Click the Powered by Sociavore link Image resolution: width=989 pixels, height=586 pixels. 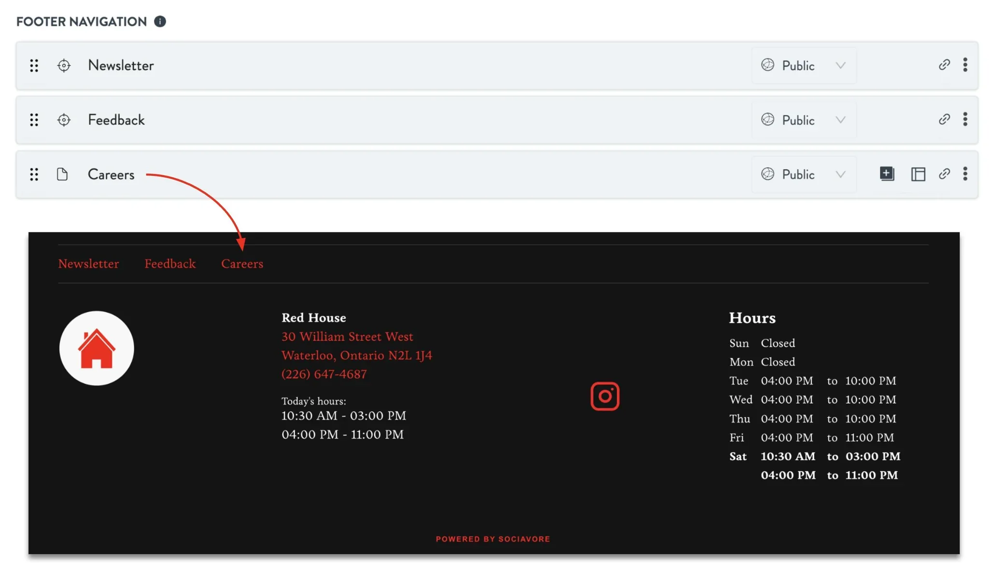493,539
